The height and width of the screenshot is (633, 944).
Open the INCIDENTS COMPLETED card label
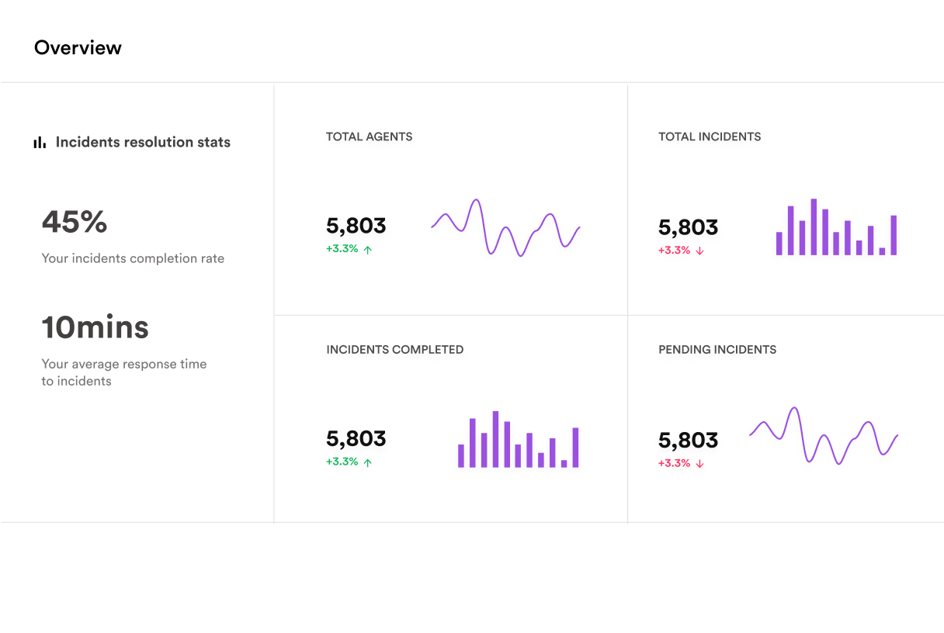pos(394,350)
